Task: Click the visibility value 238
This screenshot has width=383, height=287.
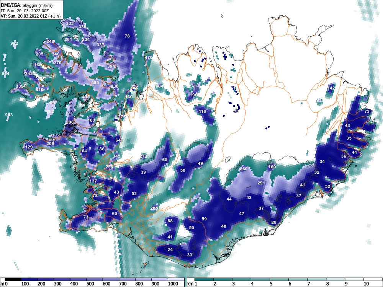Action: point(115,86)
